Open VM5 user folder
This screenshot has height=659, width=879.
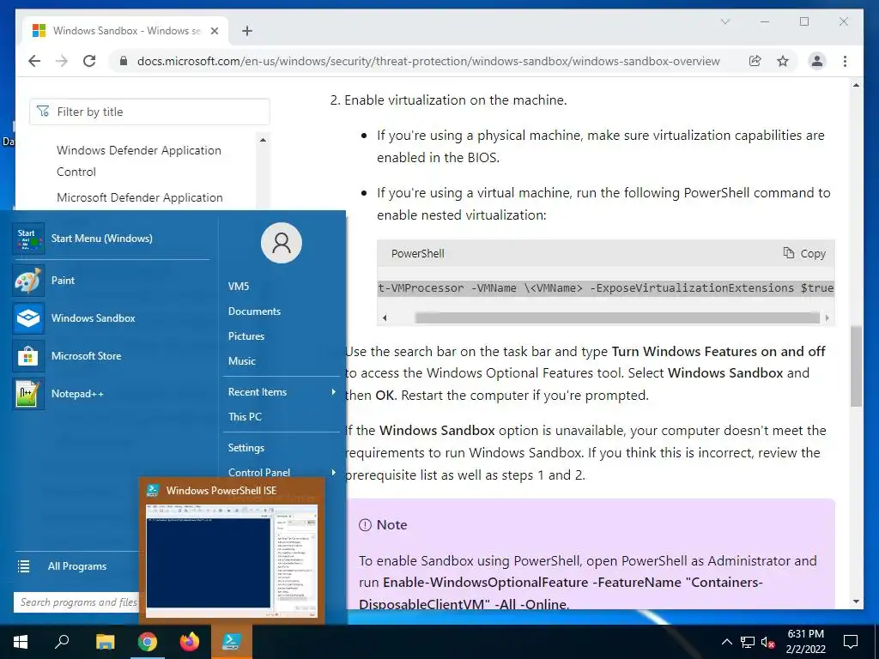(x=239, y=287)
